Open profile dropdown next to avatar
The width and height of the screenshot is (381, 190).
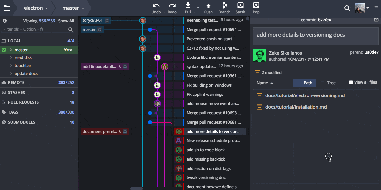point(368,8)
